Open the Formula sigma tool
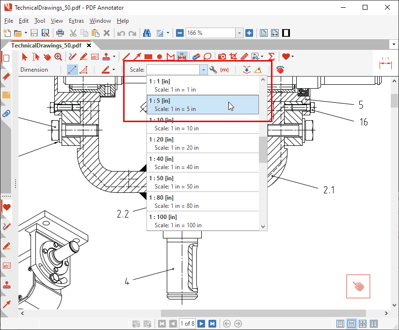This screenshot has width=399, height=330. [x=271, y=57]
